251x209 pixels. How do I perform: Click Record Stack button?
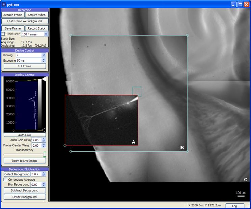[36, 28]
